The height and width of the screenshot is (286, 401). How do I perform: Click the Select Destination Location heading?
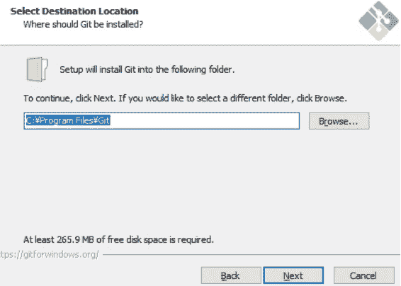pos(74,11)
